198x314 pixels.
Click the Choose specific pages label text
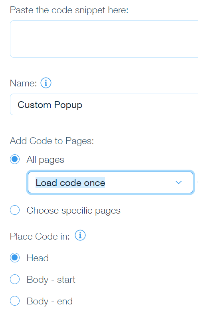tap(73, 210)
